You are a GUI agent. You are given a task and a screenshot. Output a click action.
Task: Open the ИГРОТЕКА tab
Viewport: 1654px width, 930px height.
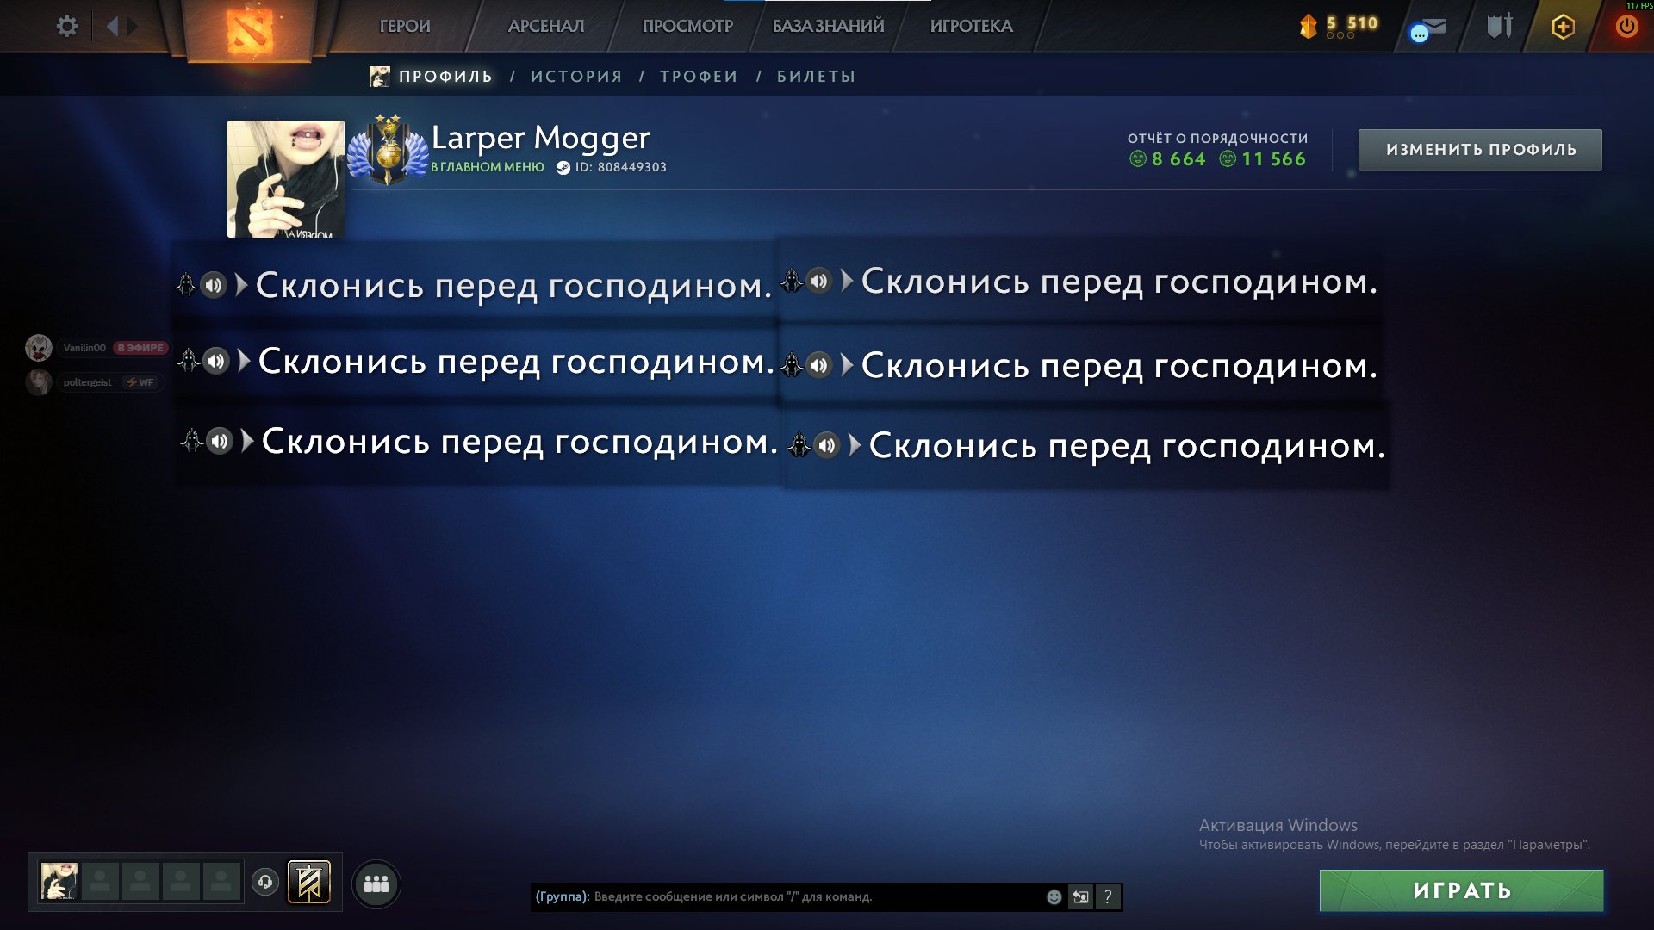[x=971, y=27]
